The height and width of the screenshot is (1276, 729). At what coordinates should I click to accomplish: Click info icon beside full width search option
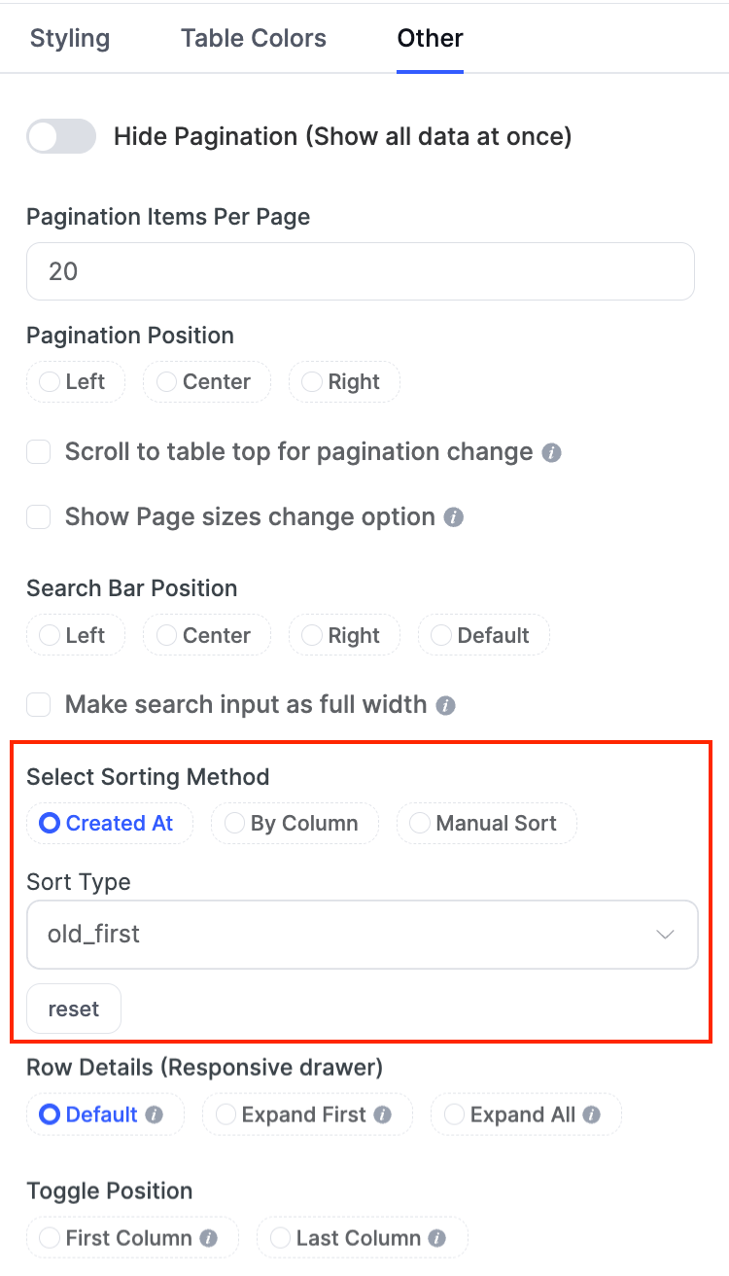click(446, 705)
